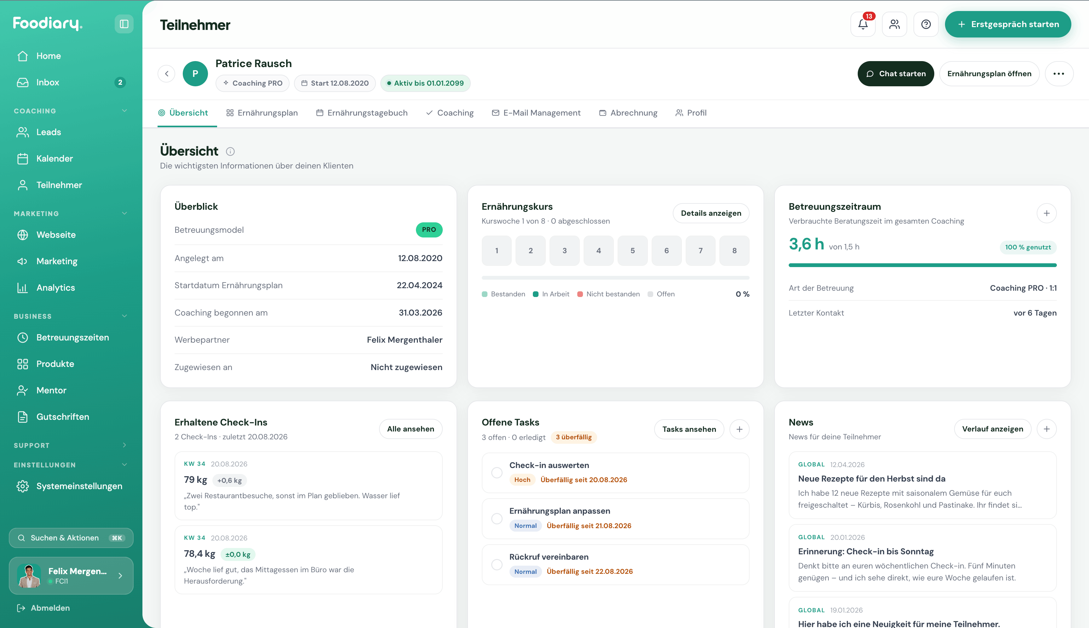Click the Patrice Rausch avatar circle
This screenshot has height=628, width=1089.
tap(195, 74)
